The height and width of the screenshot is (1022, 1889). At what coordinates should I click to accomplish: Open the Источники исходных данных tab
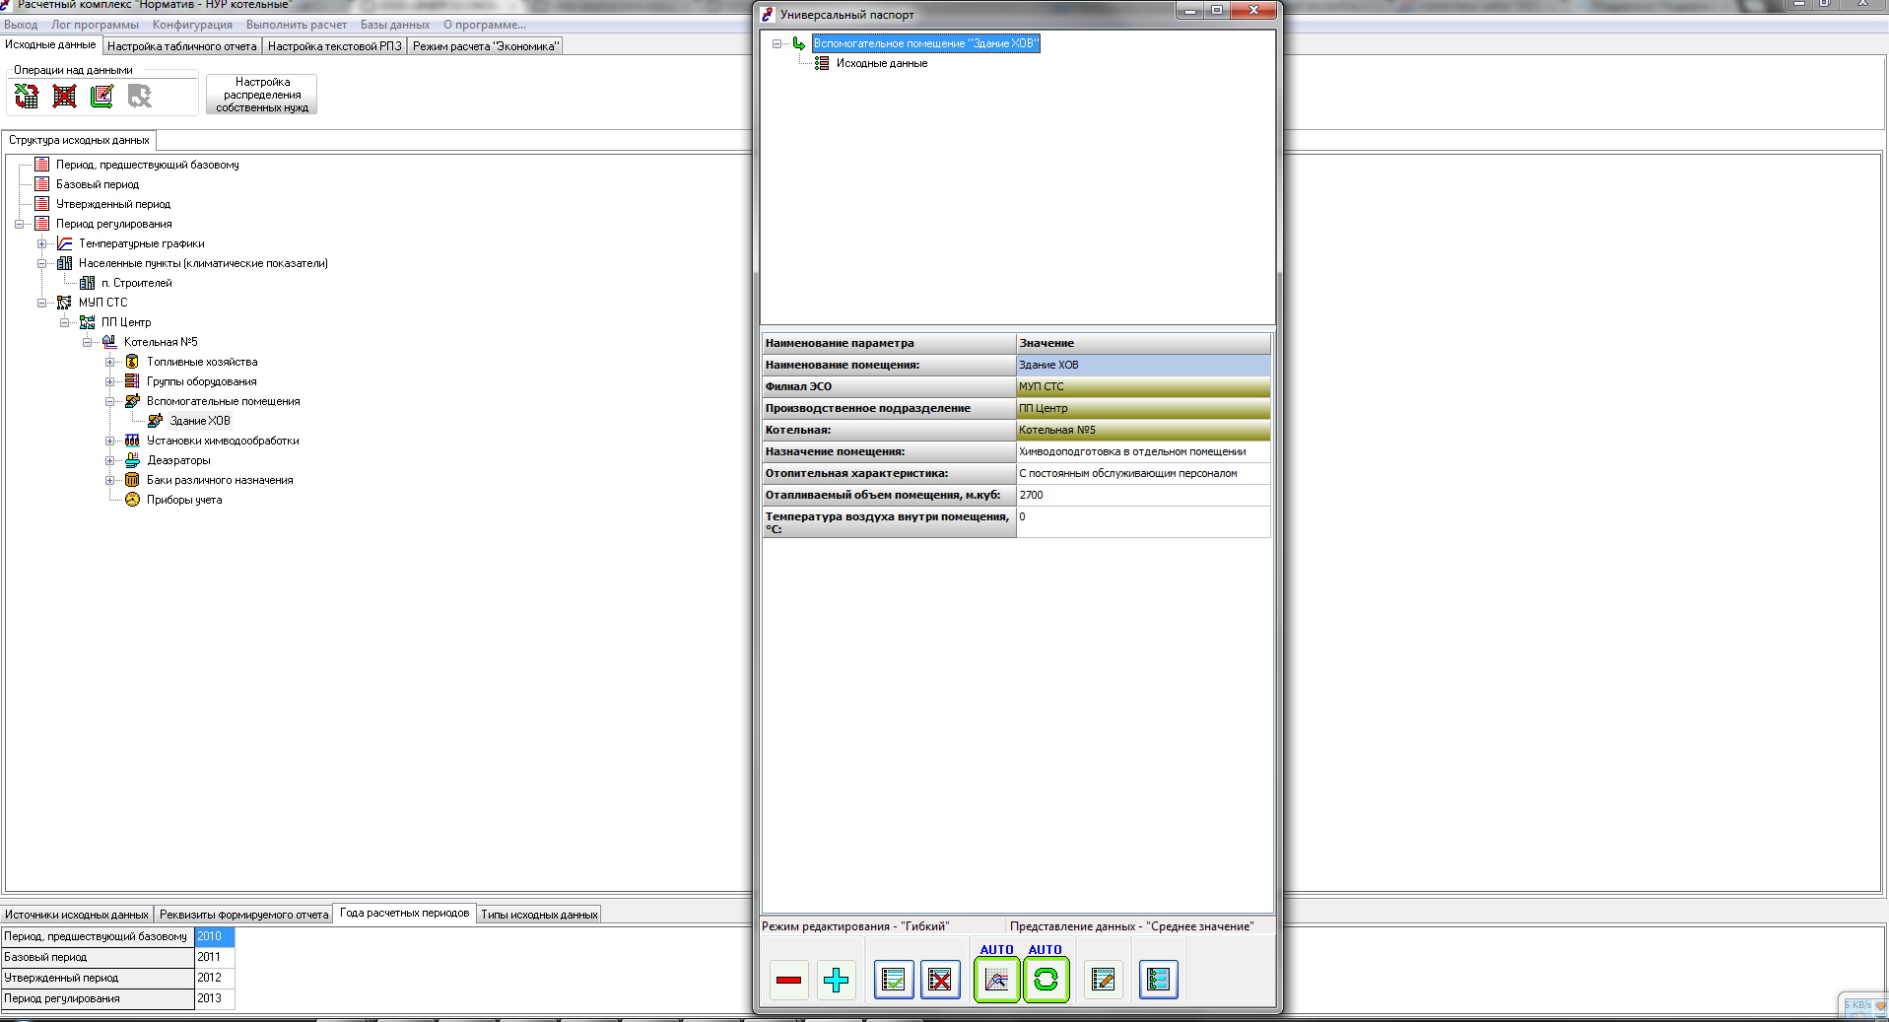coord(77,915)
